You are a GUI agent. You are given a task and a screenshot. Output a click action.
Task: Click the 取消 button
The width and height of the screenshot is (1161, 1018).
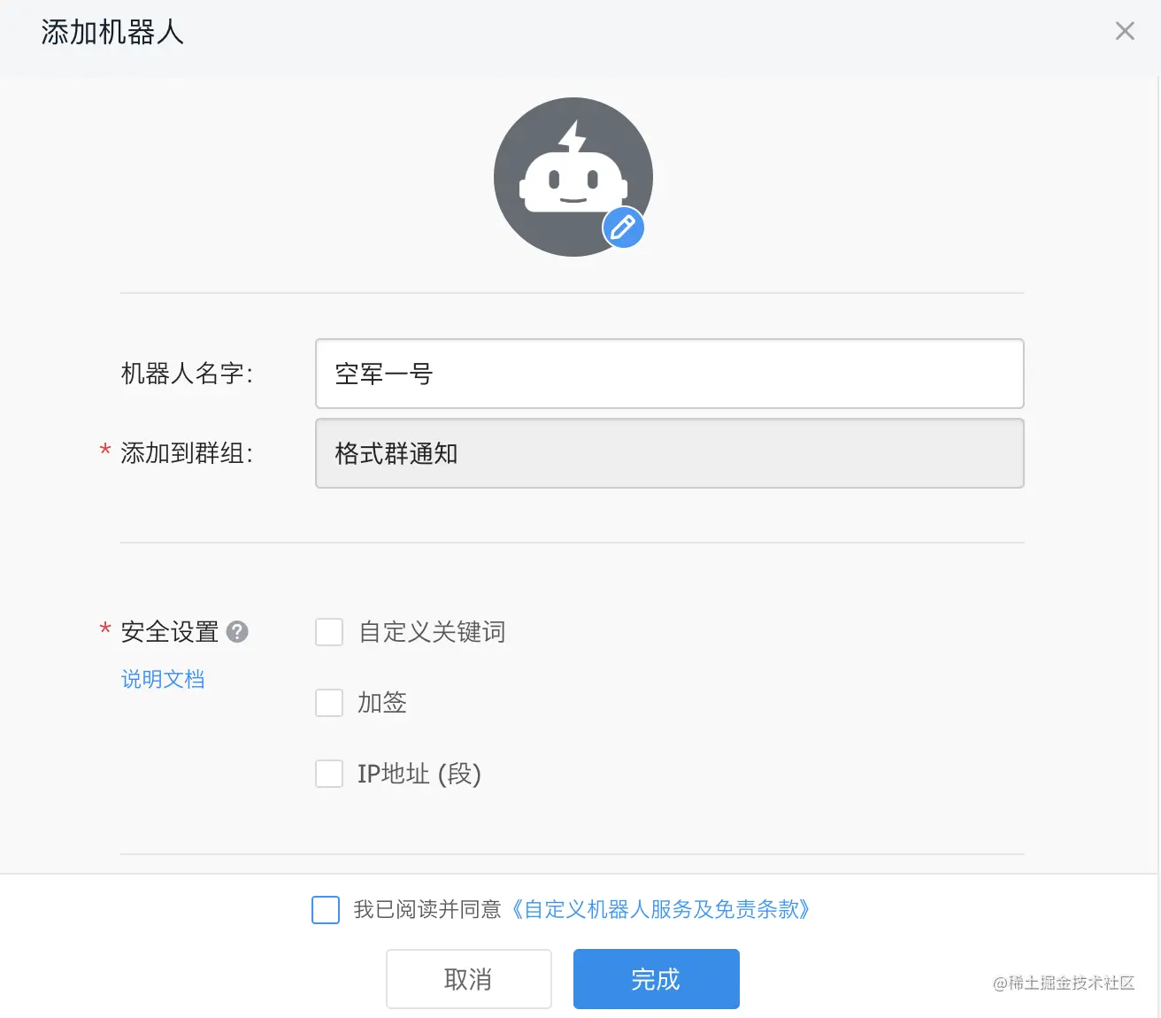pos(469,979)
